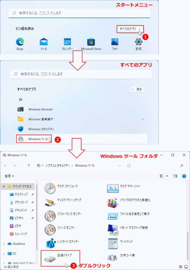Expand the PC tree node
The width and height of the screenshot is (190, 270).
tap(4, 254)
